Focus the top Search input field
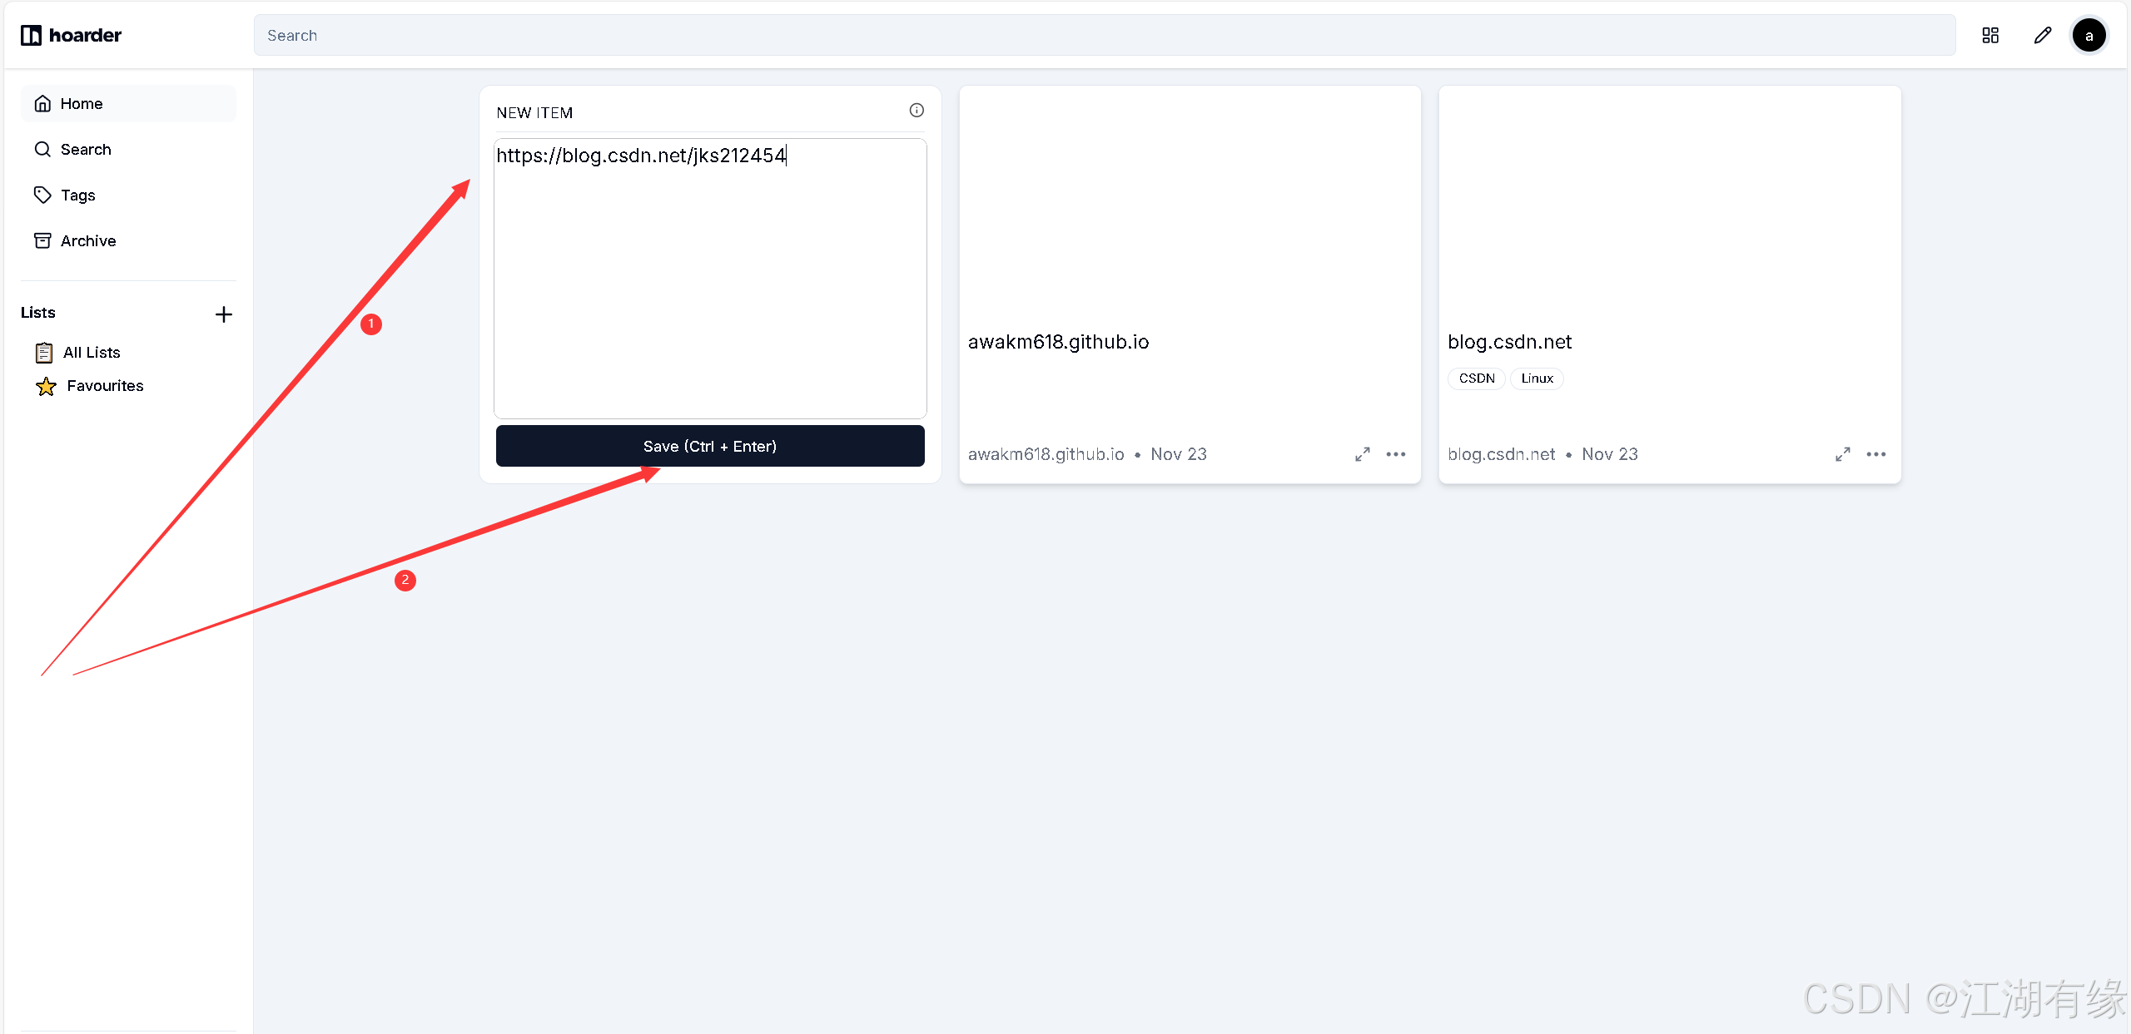This screenshot has width=2131, height=1034. [1104, 35]
